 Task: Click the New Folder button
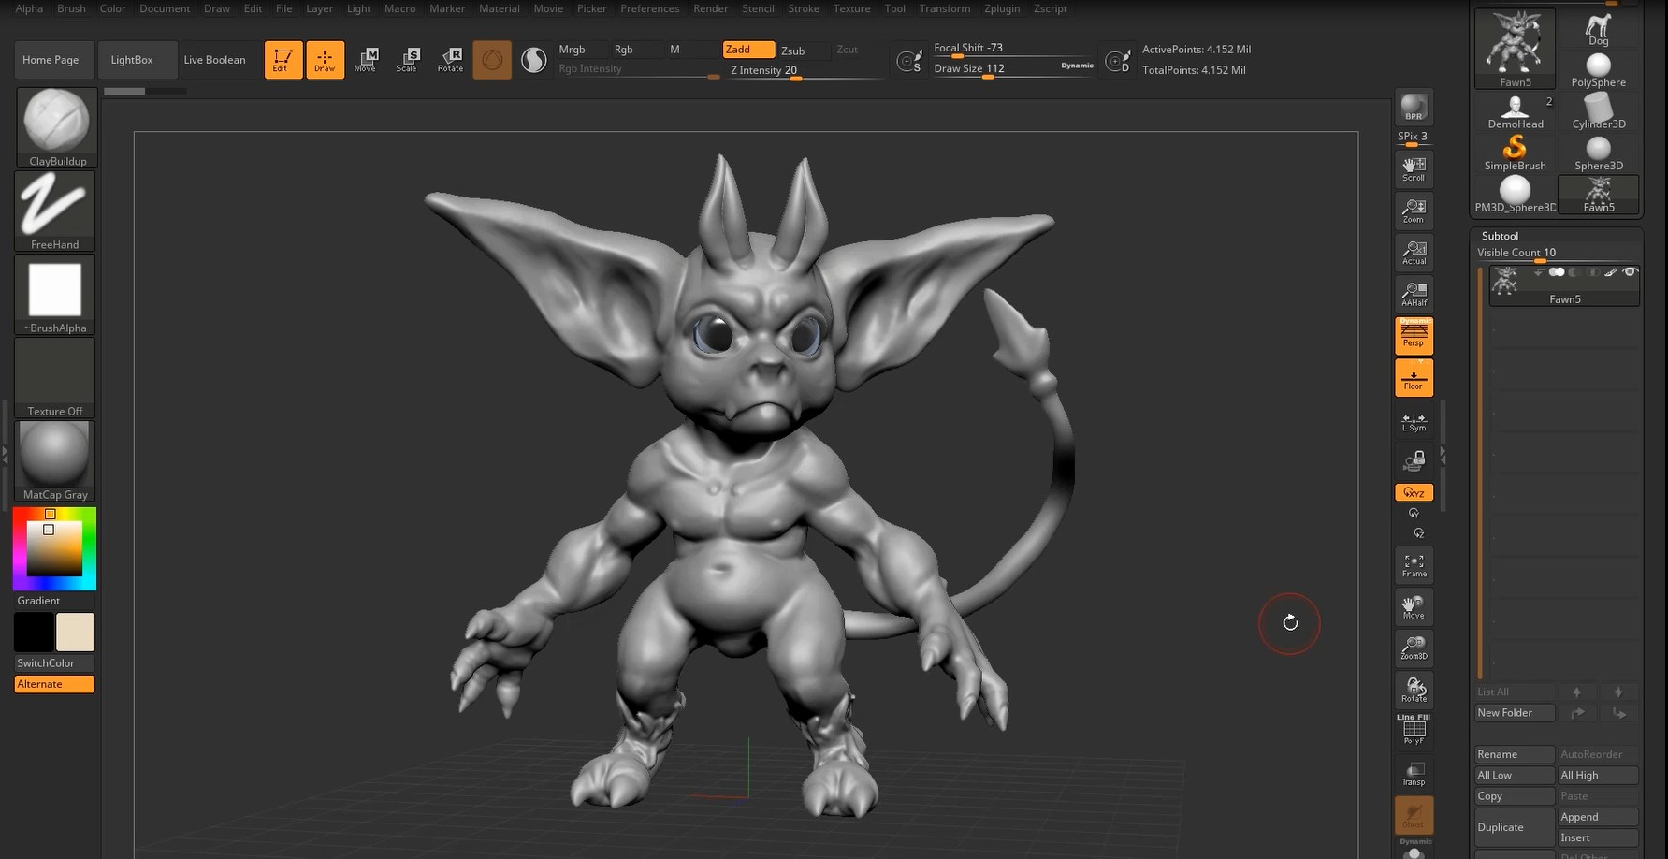(1515, 713)
